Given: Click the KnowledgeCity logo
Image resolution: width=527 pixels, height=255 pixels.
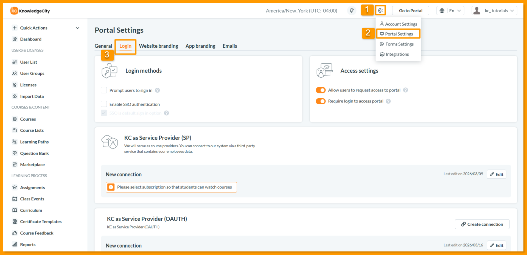Looking at the screenshot, I should click(30, 11).
